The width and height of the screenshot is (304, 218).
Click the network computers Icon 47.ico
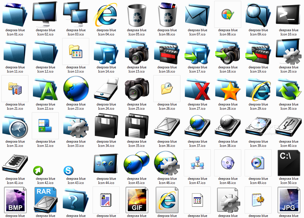197,163
